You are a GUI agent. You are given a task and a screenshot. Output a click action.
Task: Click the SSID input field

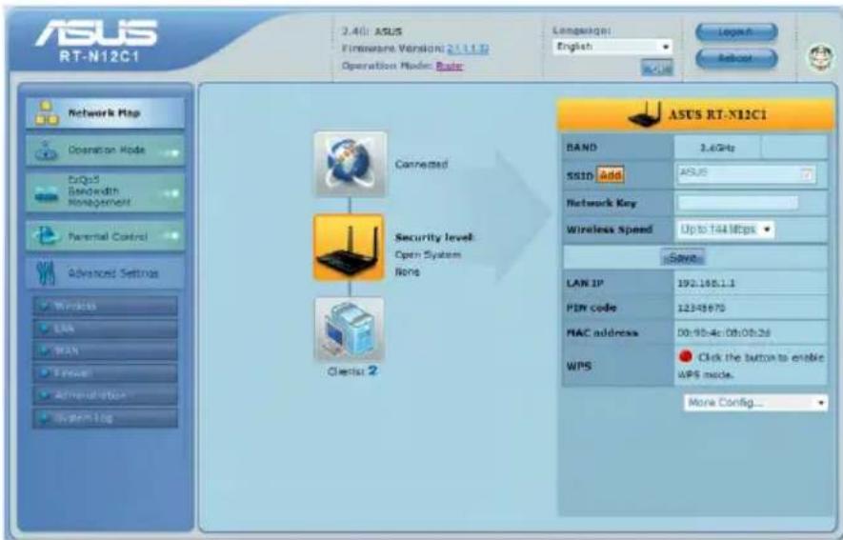pyautogui.click(x=746, y=174)
